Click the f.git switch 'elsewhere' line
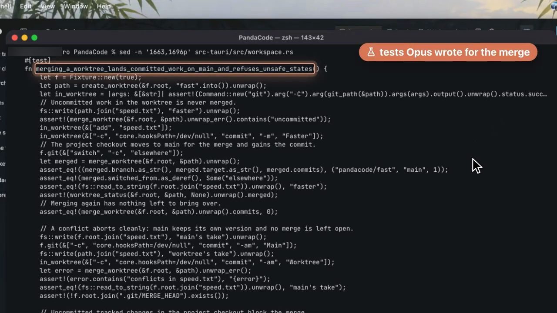Screen dimensions: 557x313 tap(111, 153)
